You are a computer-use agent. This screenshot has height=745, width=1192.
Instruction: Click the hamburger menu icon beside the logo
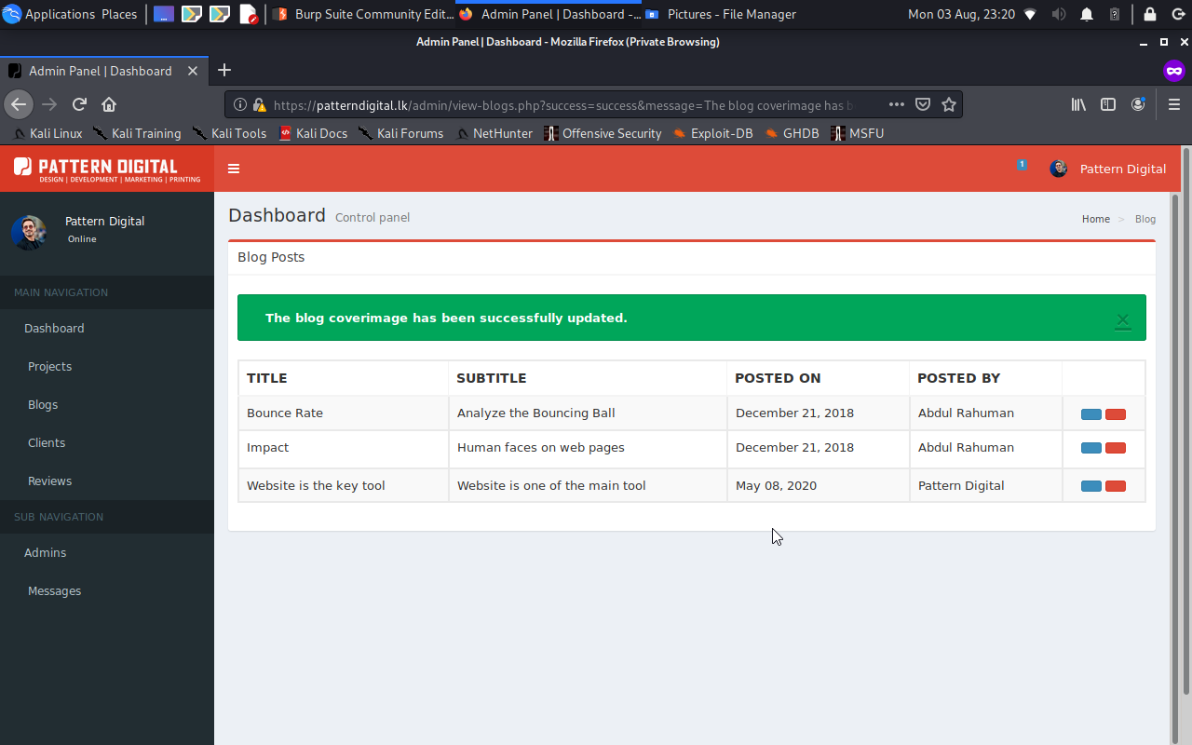234,169
